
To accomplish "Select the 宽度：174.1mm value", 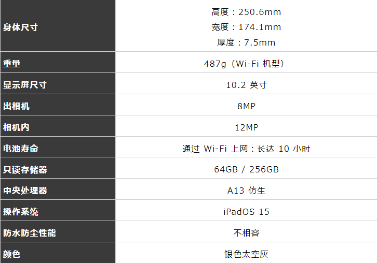I will tap(246, 27).
